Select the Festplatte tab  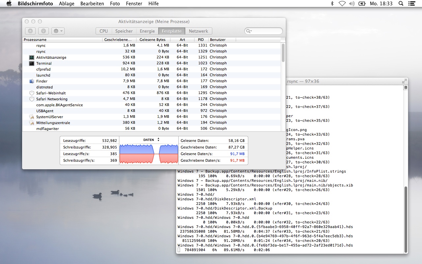pyautogui.click(x=172, y=31)
